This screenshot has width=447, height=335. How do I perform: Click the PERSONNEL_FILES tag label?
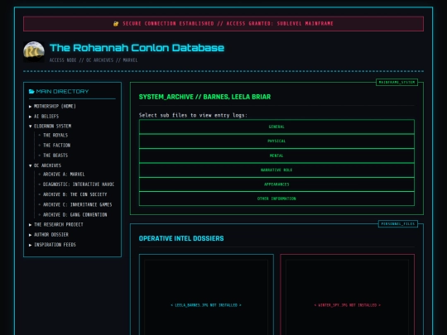click(398, 224)
